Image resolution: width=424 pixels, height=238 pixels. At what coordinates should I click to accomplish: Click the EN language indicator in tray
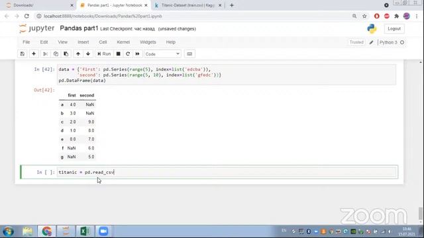pos(284,231)
